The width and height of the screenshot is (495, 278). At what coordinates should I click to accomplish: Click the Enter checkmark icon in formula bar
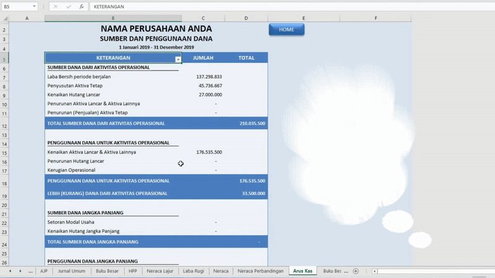(x=69, y=6)
